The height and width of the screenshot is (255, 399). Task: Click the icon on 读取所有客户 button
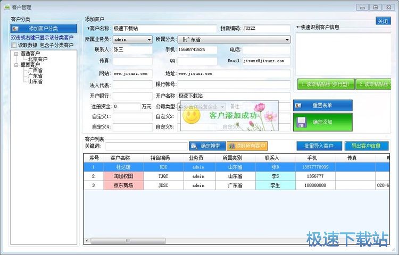click(231, 146)
